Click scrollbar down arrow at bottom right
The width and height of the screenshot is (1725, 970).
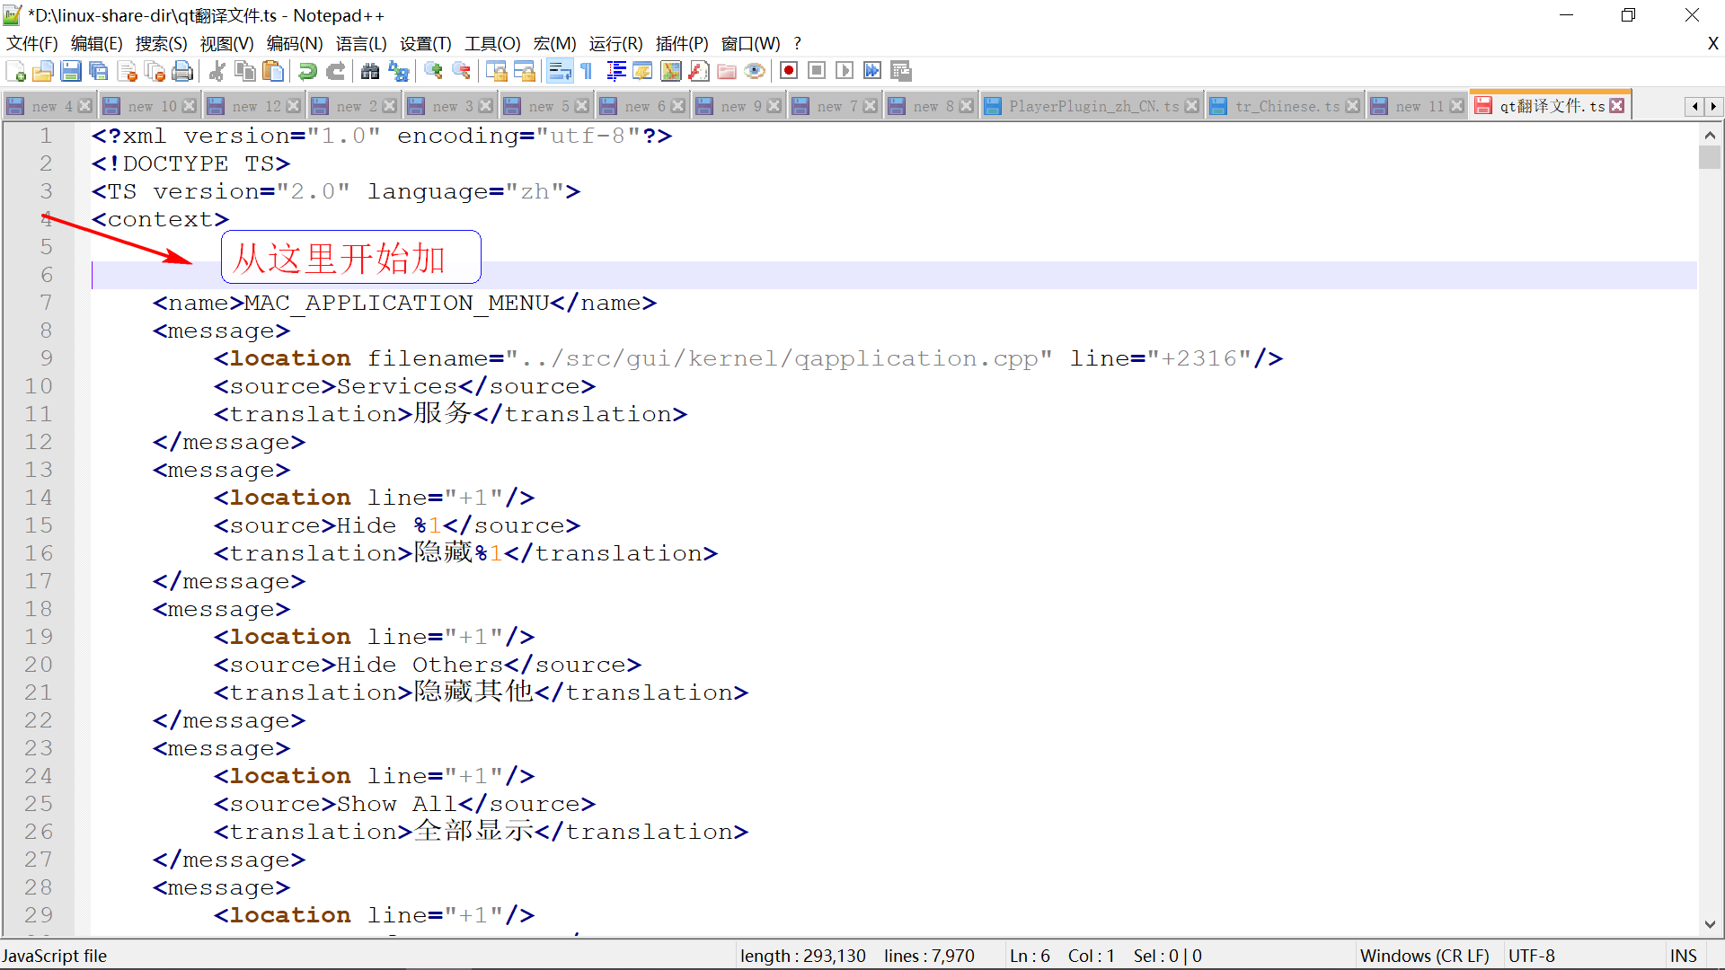tap(1709, 924)
